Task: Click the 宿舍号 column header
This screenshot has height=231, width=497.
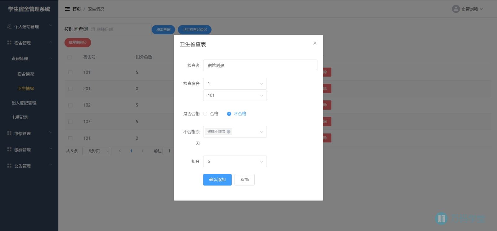Action: pos(89,57)
